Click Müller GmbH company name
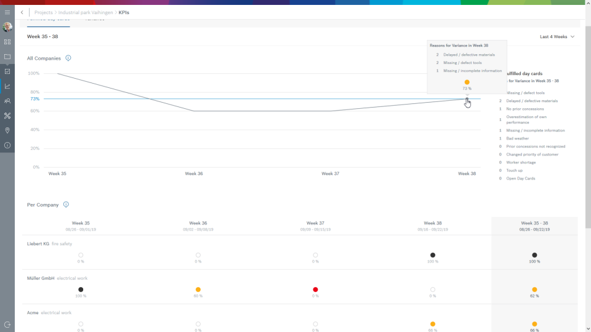The height and width of the screenshot is (332, 591). [41, 278]
